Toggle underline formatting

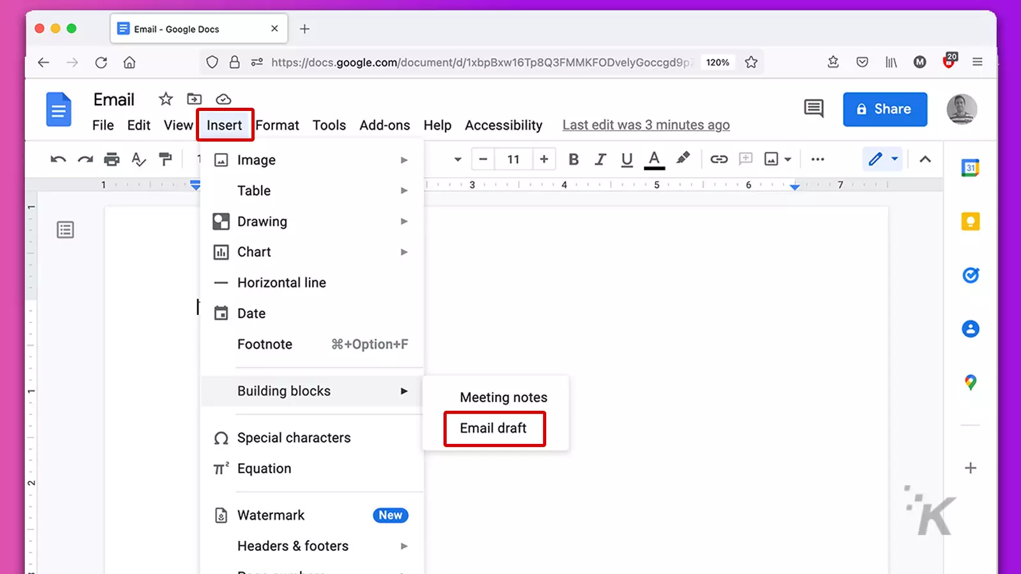click(x=627, y=159)
